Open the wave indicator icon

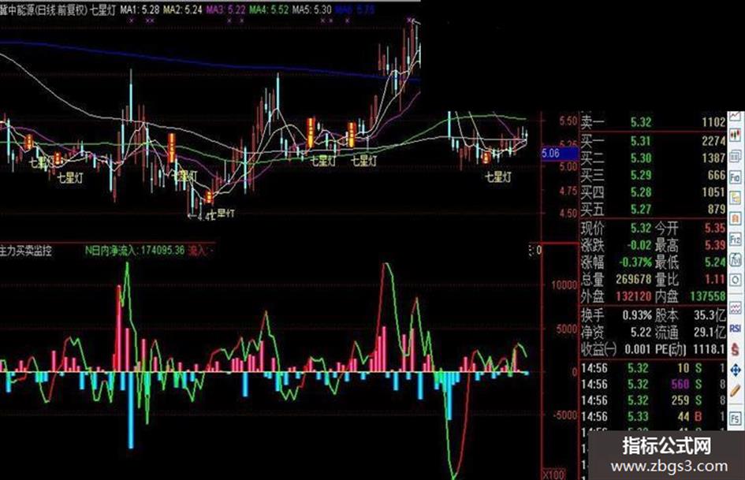point(735,308)
